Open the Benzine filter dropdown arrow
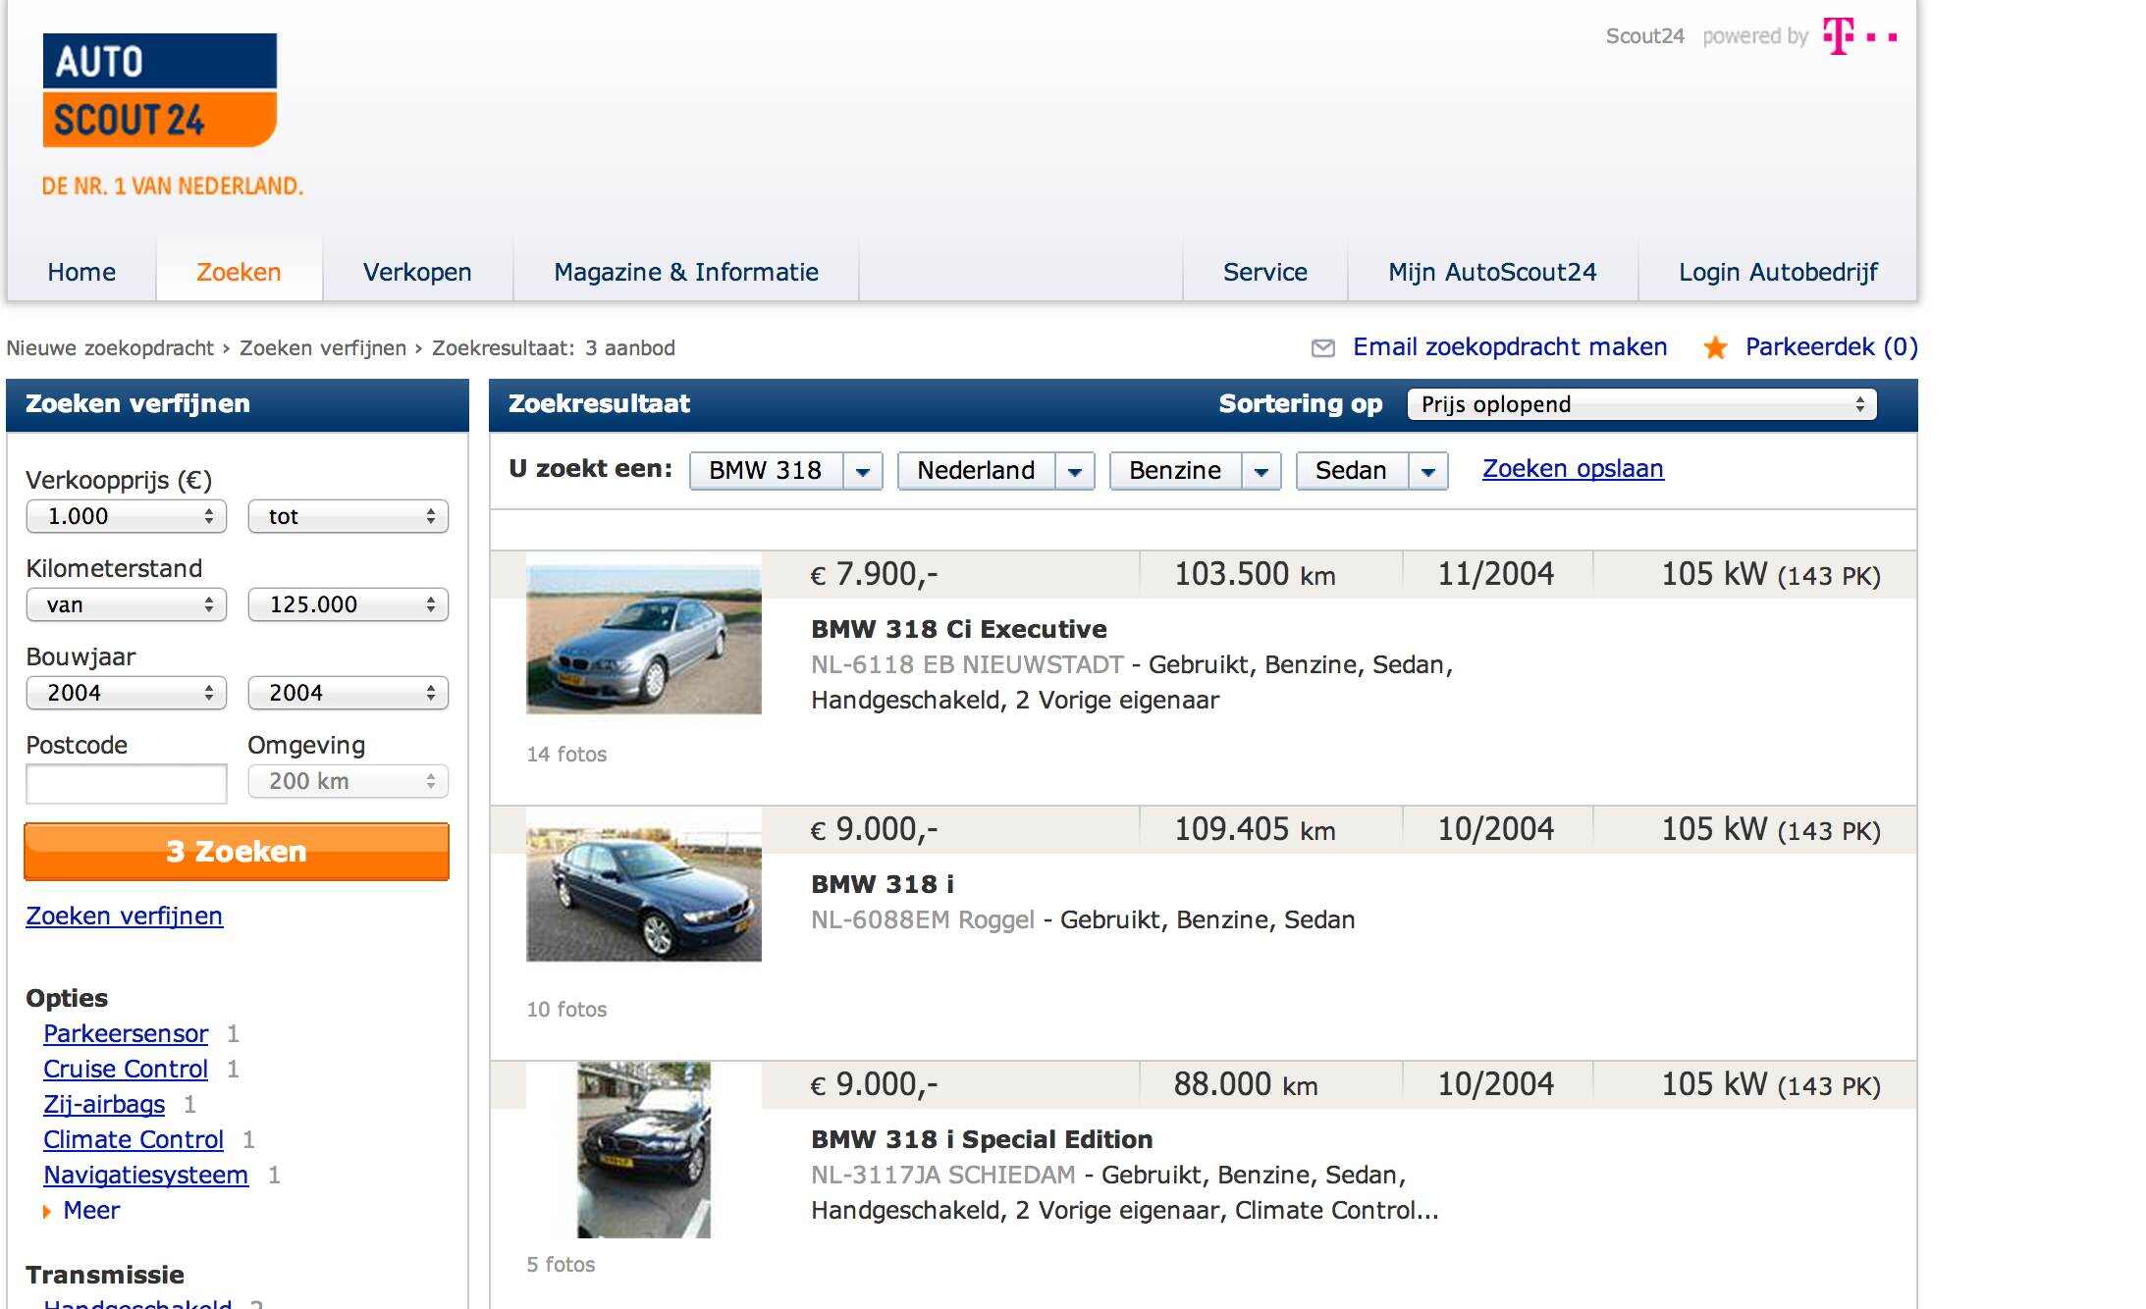This screenshot has height=1309, width=2146. pyautogui.click(x=1261, y=471)
